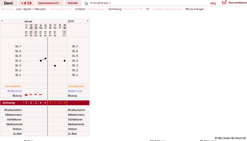Open the nfp-forum.de link
Viewport: 247px width, 141px height.
[x=230, y=138]
